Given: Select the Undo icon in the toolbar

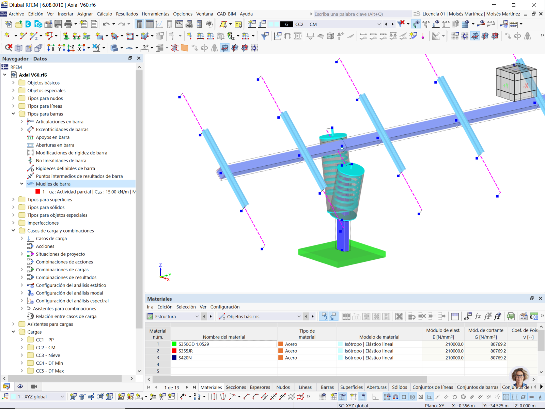Looking at the screenshot, I should pos(107,24).
